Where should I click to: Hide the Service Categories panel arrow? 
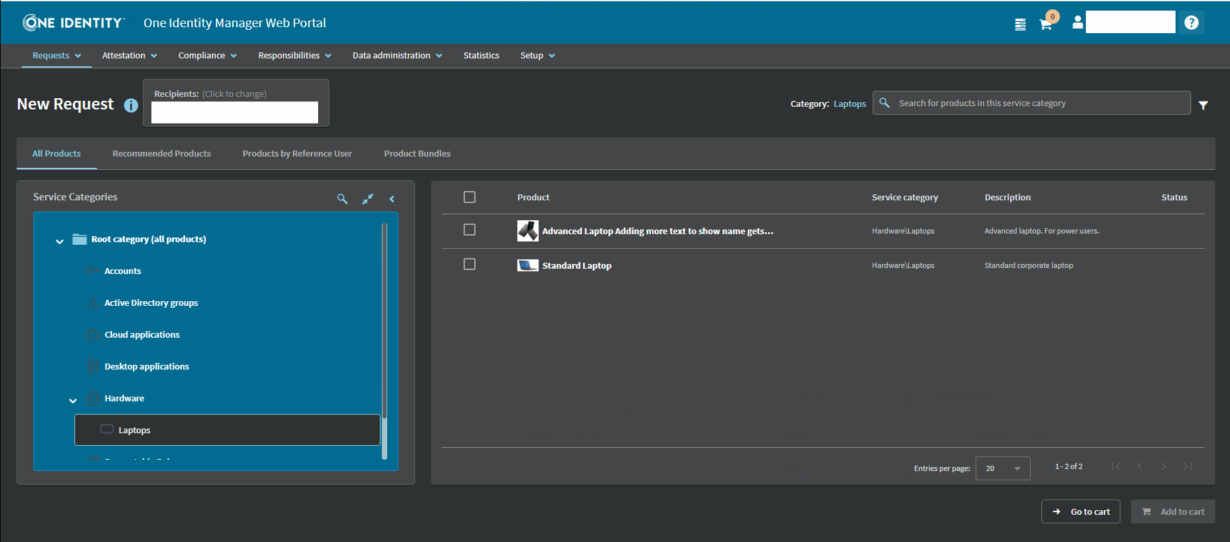392,199
